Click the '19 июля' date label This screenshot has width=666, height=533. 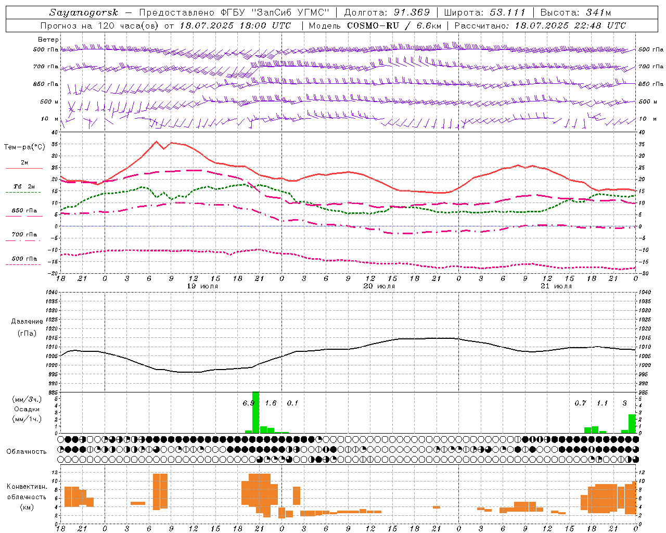(x=202, y=286)
